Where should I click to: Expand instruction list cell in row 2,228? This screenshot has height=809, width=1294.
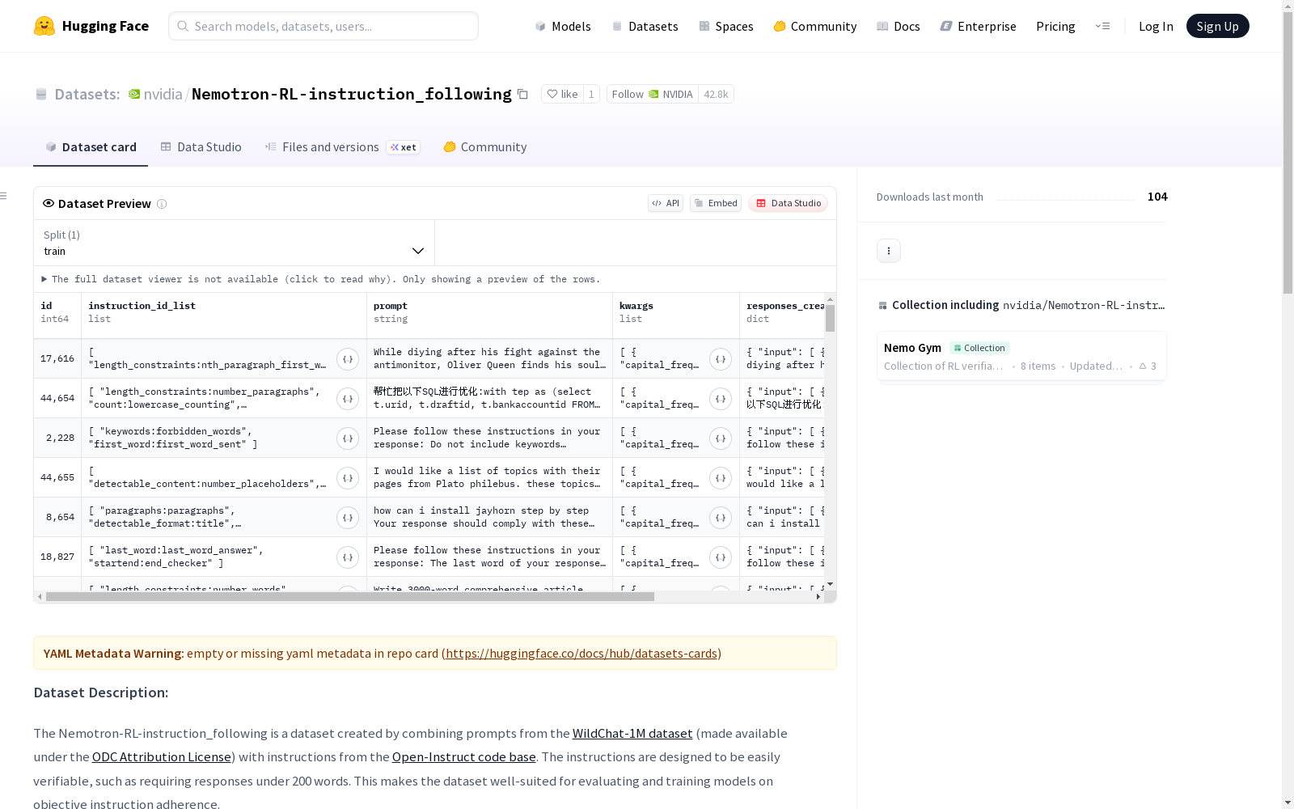[348, 438]
